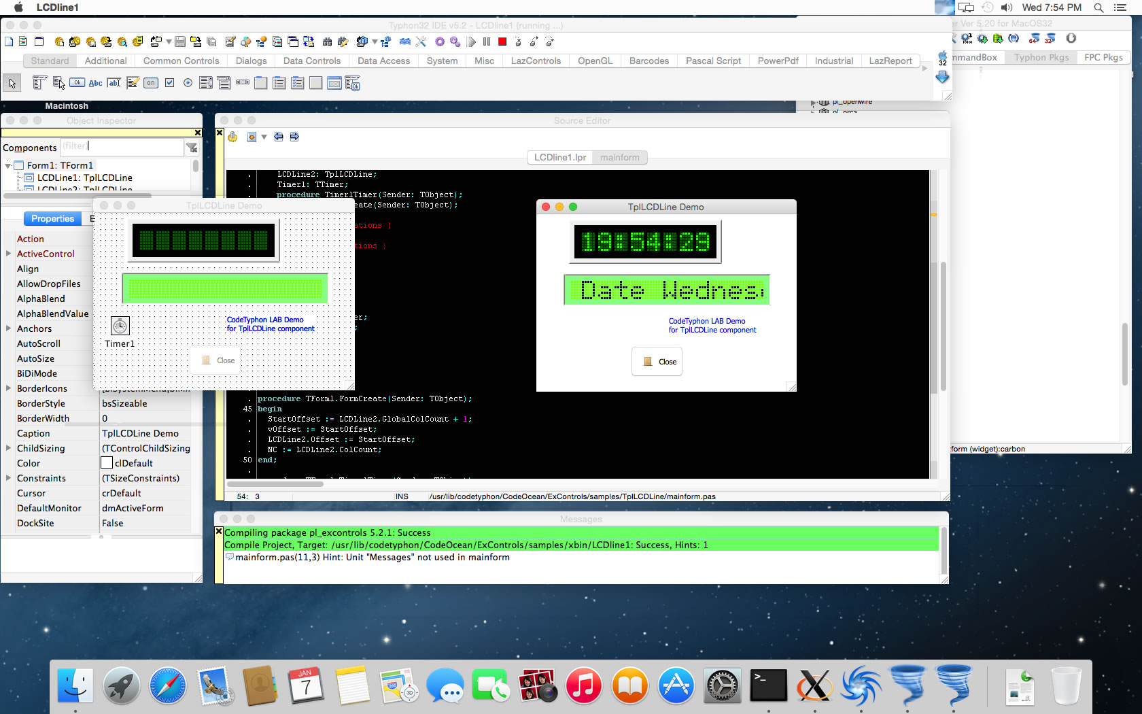1142x714 pixels.
Task: Expand the BorderIcons property
Action: point(8,388)
